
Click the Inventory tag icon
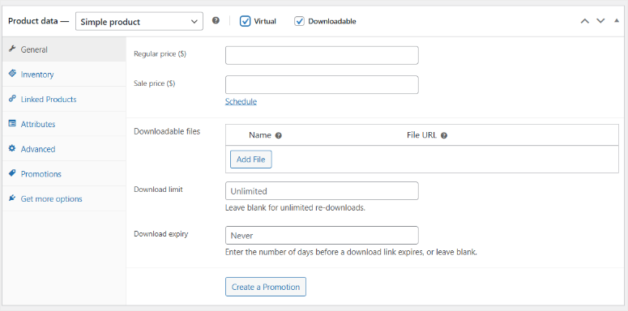click(x=12, y=74)
